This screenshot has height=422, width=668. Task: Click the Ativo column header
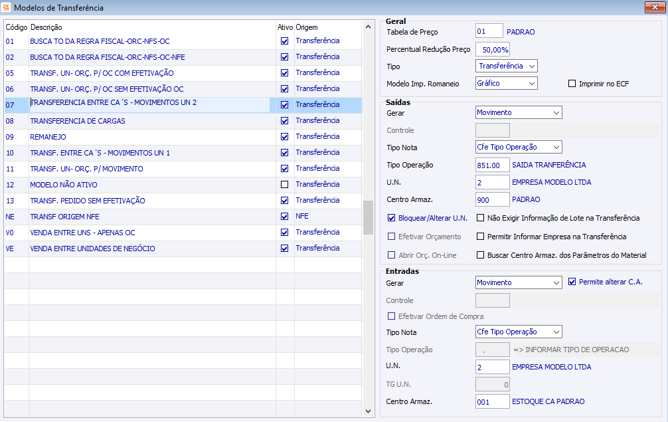(x=285, y=27)
